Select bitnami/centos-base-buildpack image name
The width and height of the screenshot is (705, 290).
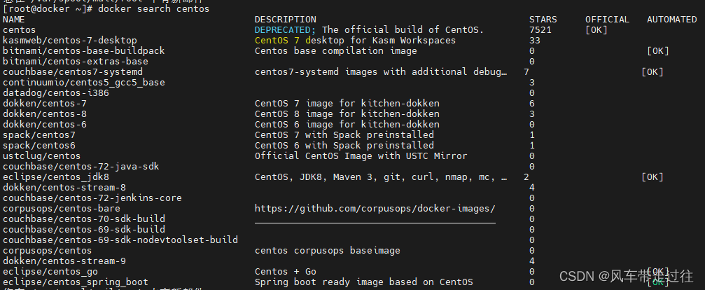83,51
